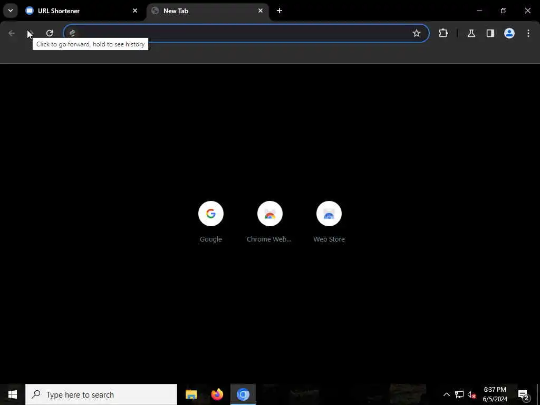The width and height of the screenshot is (540, 405).
Task: Restore down the browser window
Action: pos(504,11)
